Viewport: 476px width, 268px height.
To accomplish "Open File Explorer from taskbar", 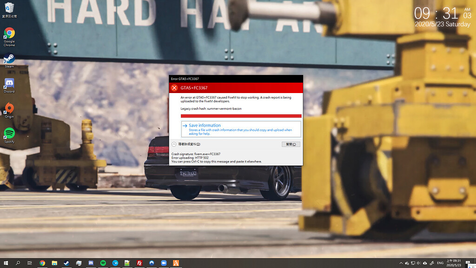I will [54, 263].
